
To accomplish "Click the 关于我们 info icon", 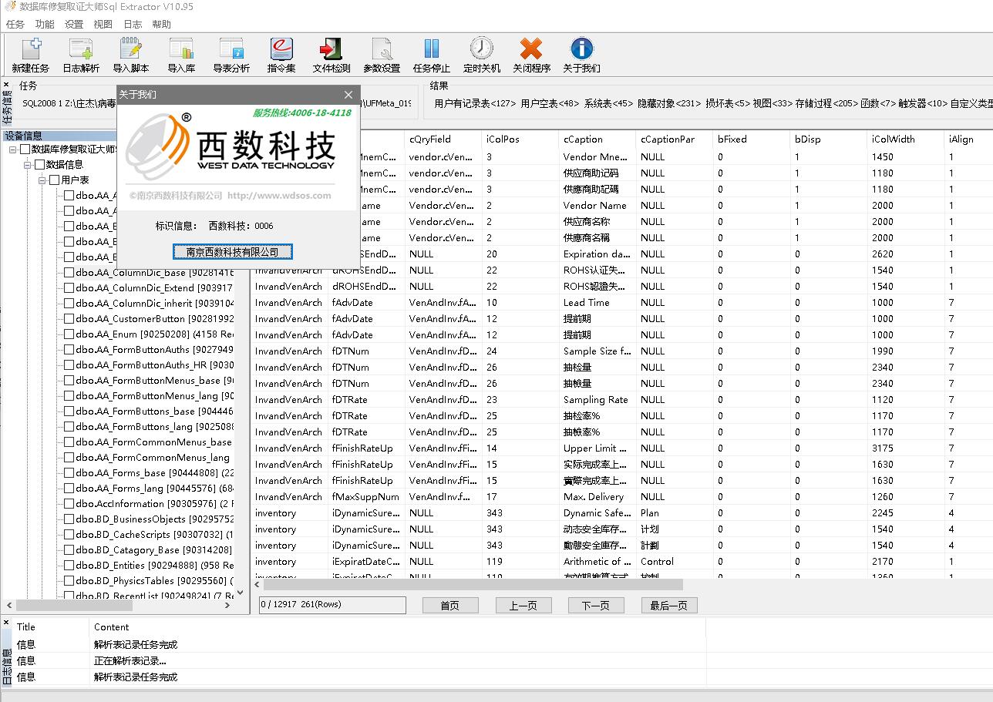I will (581, 55).
